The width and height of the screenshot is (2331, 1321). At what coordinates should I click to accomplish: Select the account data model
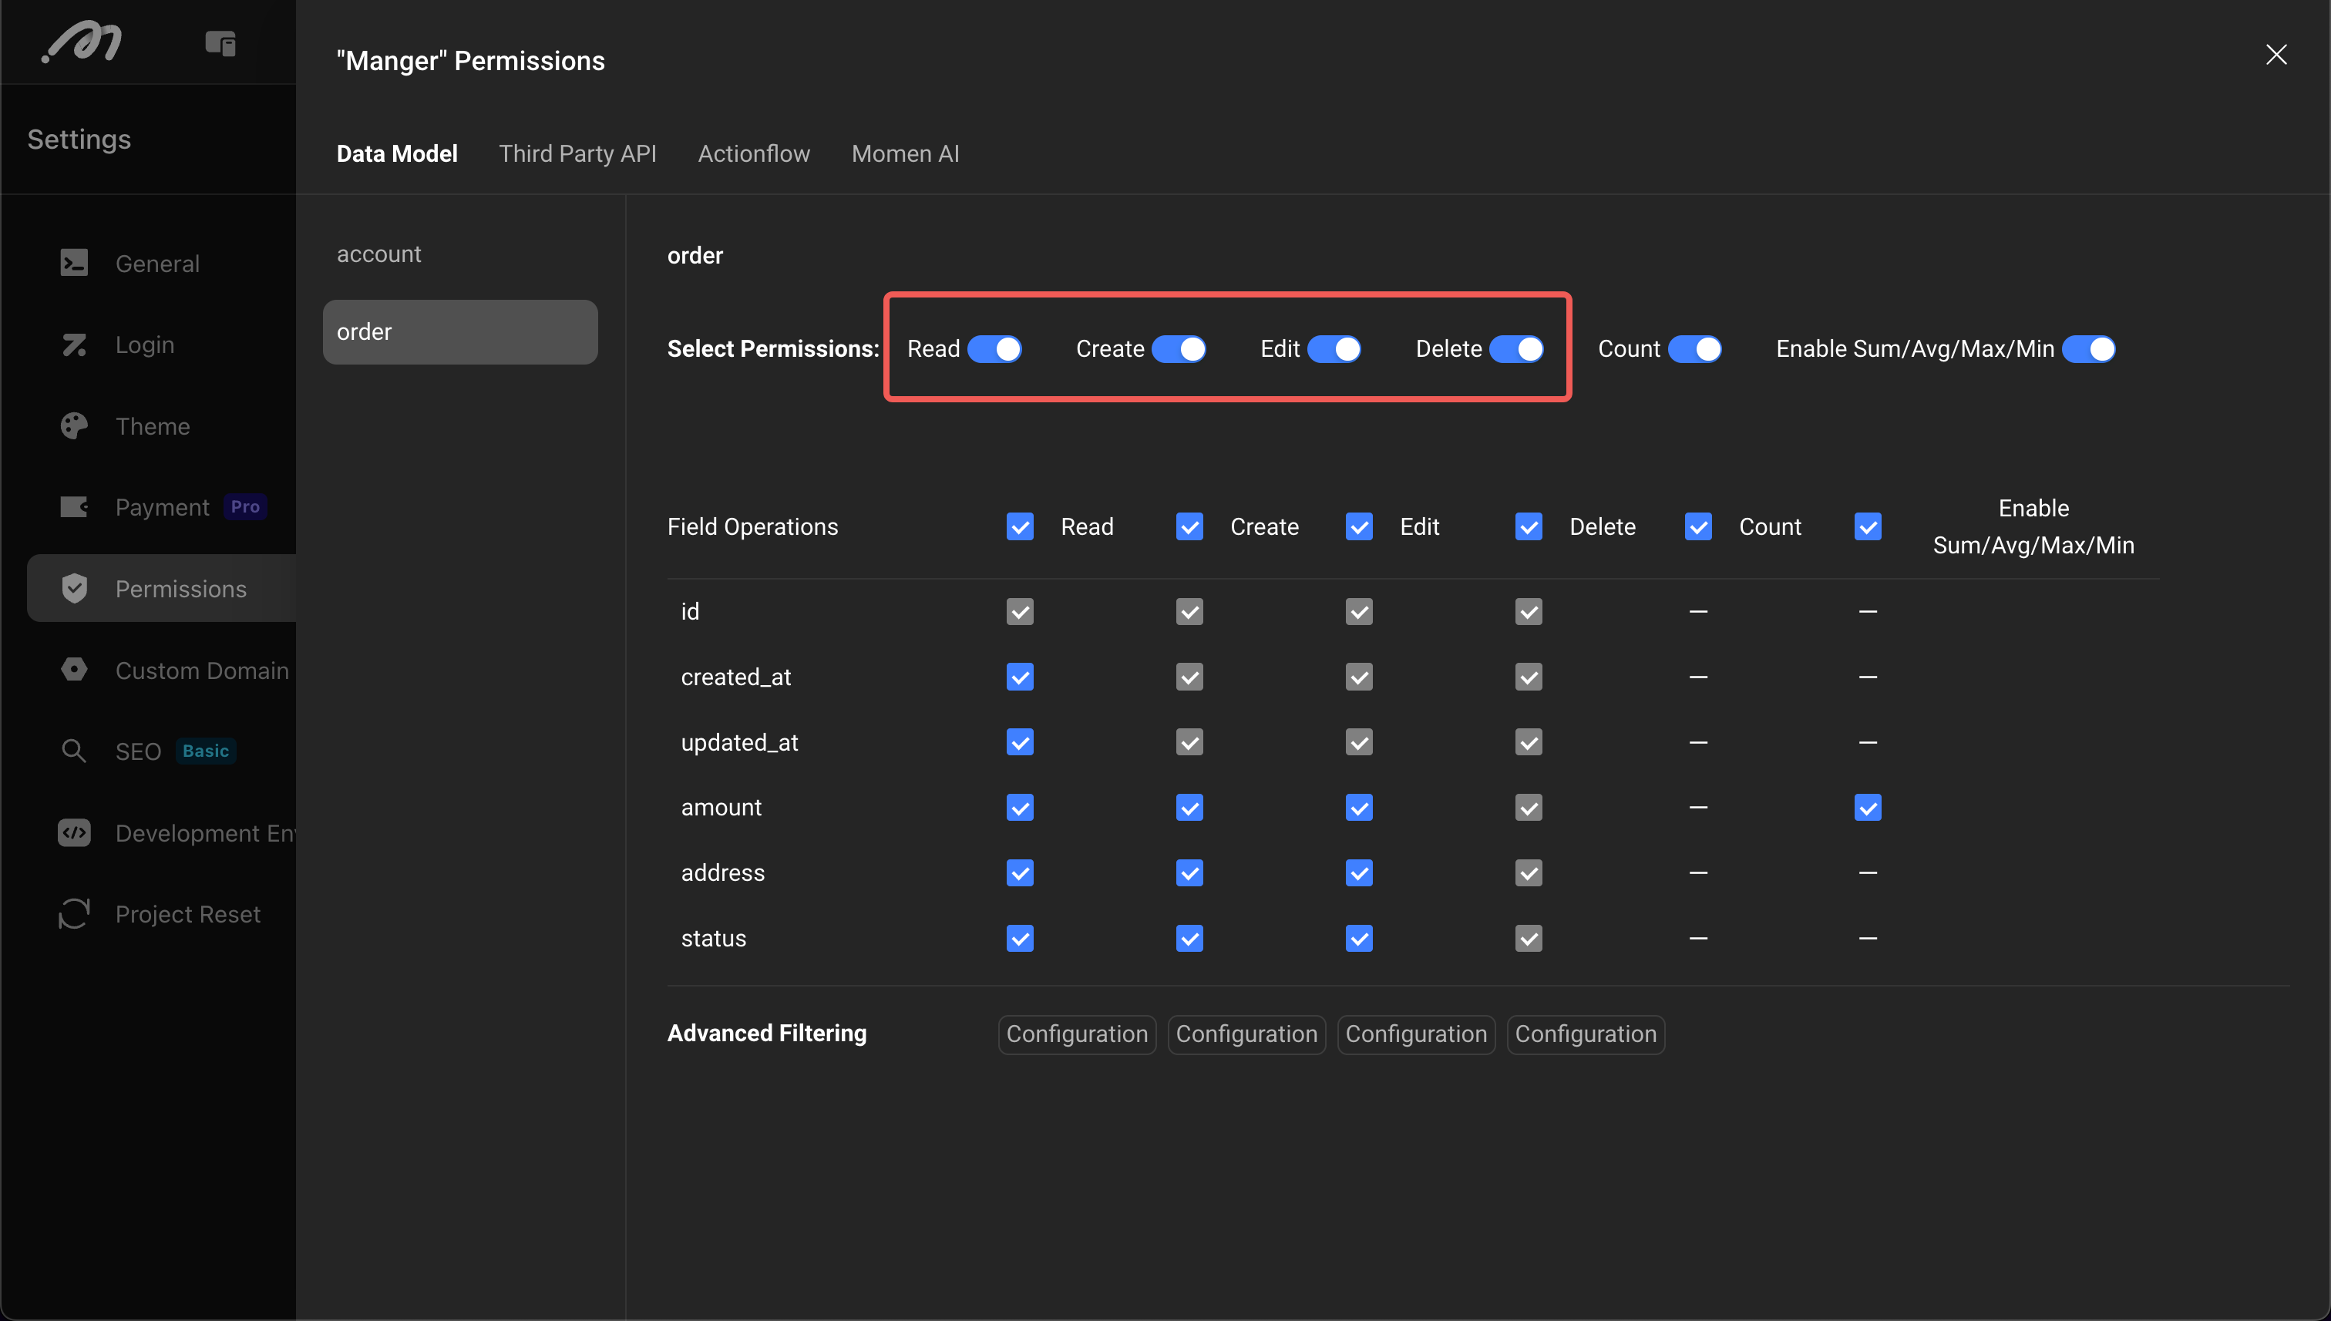[x=460, y=254]
